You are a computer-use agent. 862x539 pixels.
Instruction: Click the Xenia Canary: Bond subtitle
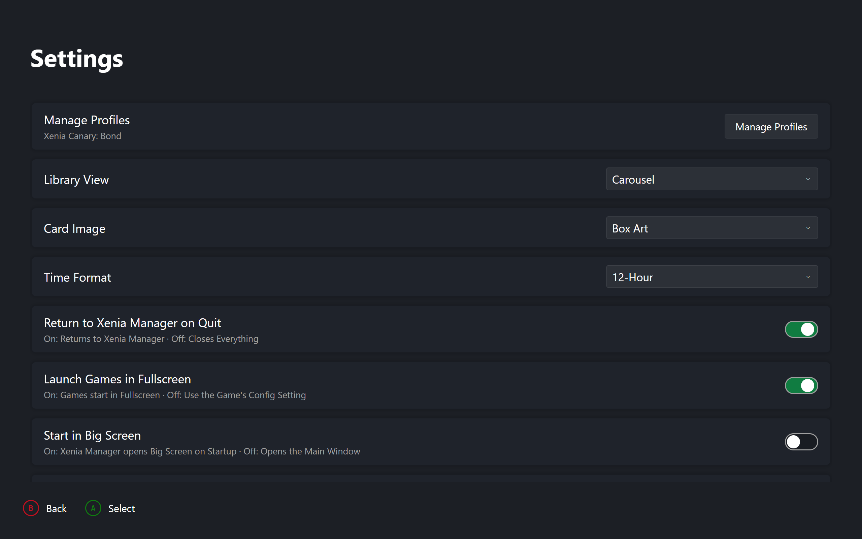tap(82, 136)
